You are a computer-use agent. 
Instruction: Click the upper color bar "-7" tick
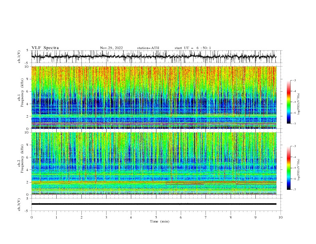pos(294,124)
